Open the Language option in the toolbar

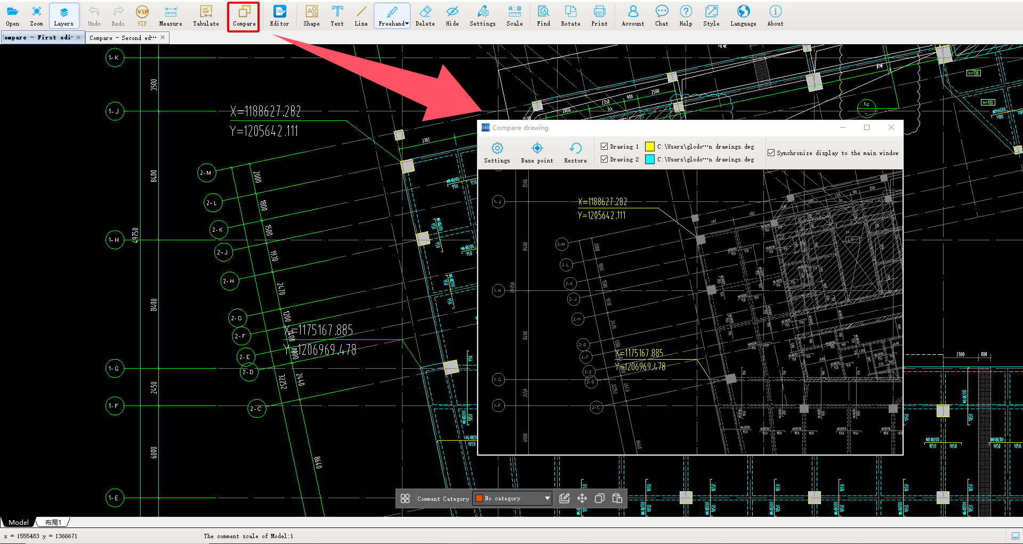click(x=743, y=16)
